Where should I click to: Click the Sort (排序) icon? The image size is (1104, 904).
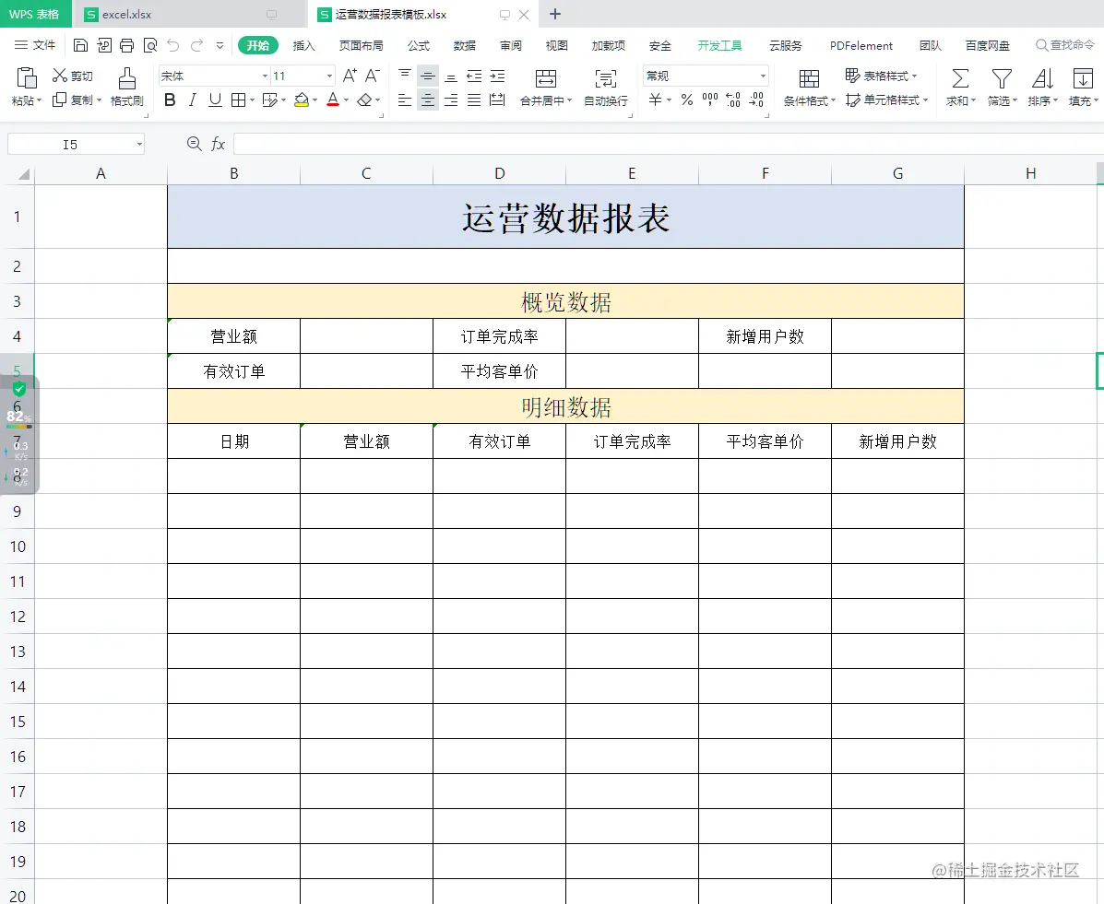[x=1042, y=78]
